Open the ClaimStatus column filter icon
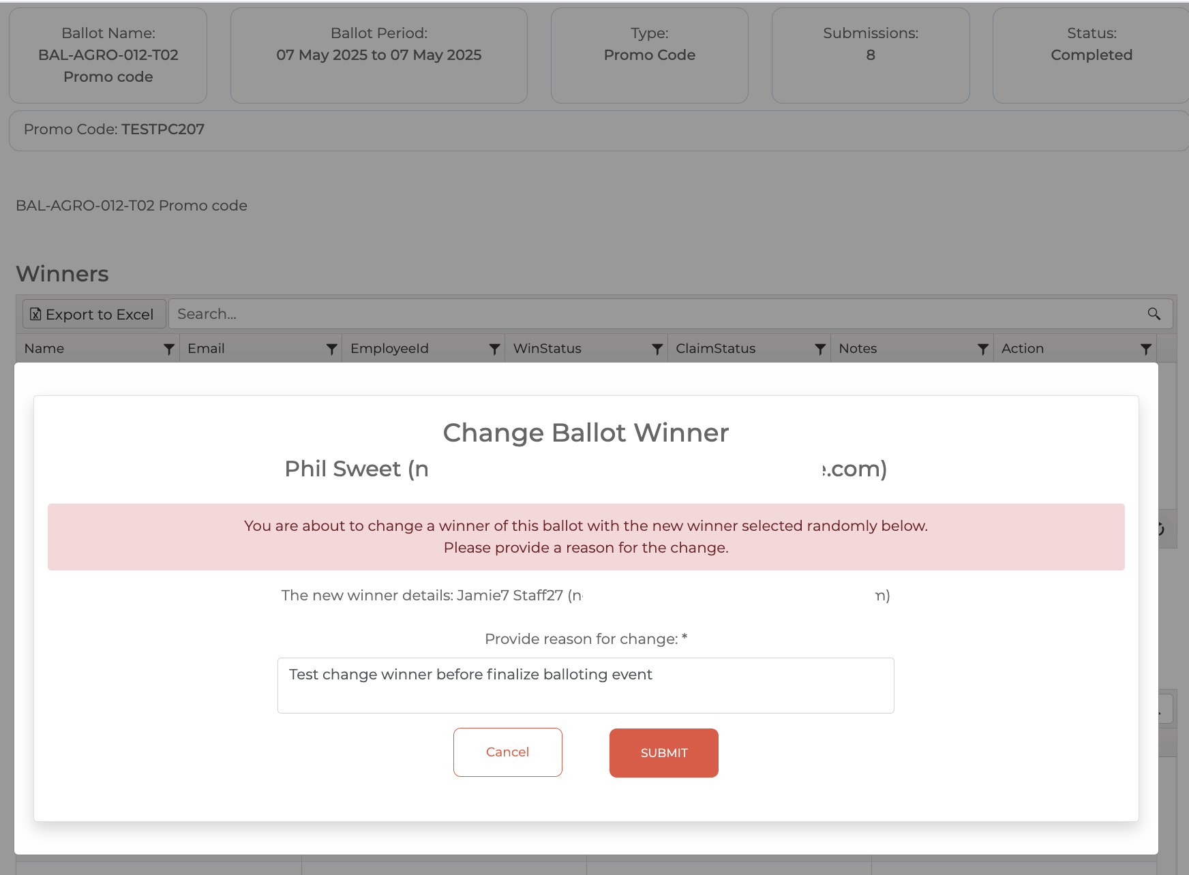 click(820, 349)
